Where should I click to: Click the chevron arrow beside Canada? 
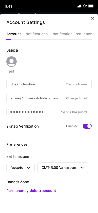click(28, 168)
